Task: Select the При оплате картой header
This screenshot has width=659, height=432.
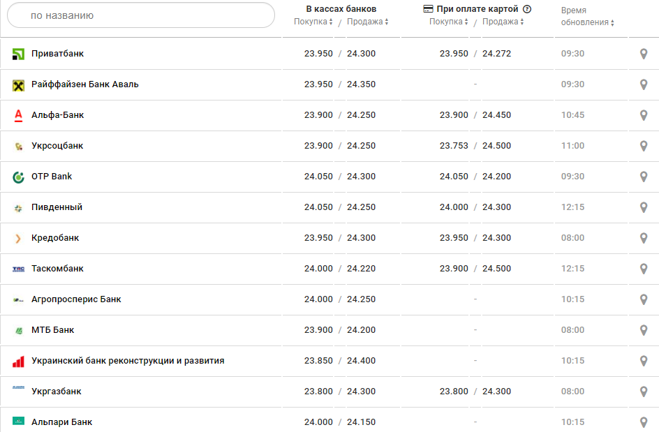Action: (477, 9)
